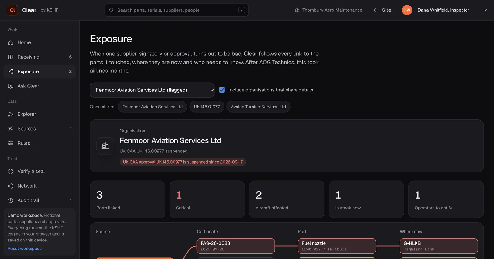Select the FAS-26-0088 certificate node
This screenshot has width=494, height=259.
[x=236, y=246]
